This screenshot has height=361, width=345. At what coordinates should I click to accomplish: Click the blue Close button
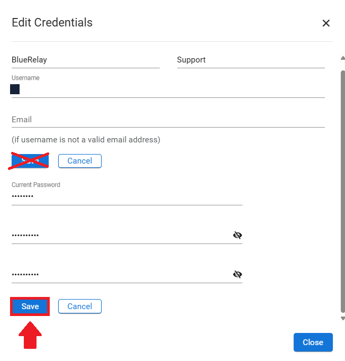[313, 342]
